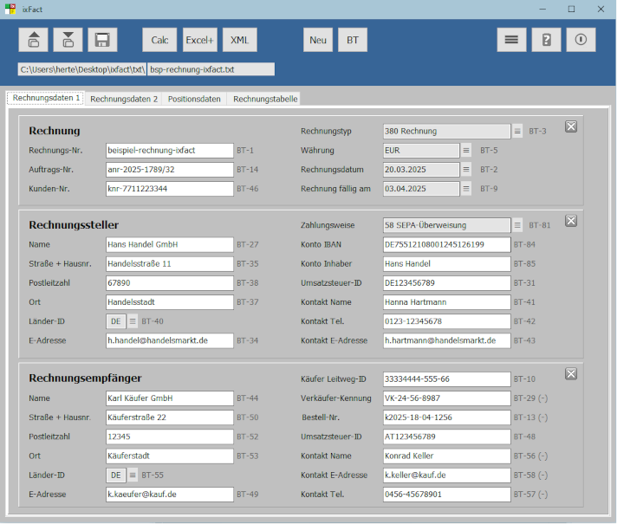Click the Ort field containing Handelsstadt

pyautogui.click(x=170, y=302)
